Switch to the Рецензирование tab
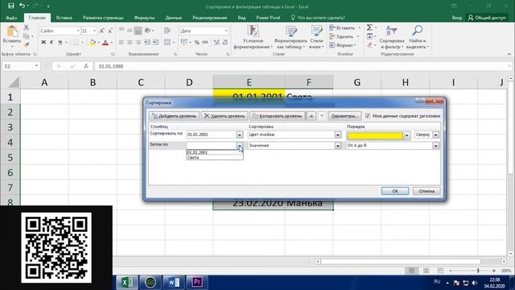515x290 pixels. tap(209, 18)
